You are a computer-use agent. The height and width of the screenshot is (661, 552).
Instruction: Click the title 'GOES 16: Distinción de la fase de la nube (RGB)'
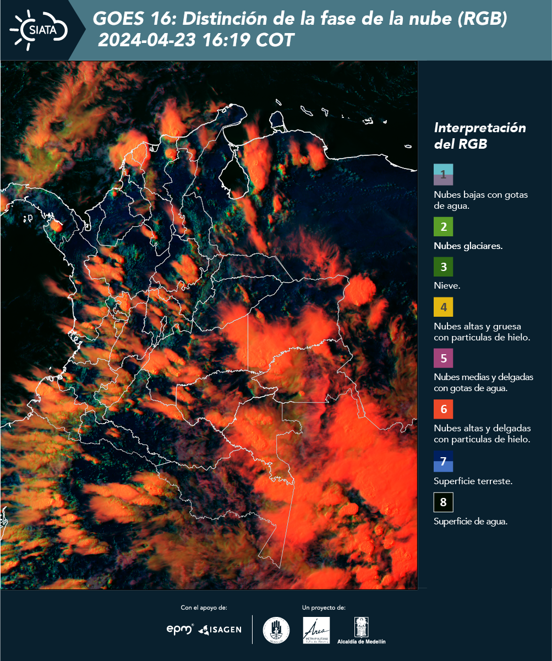(300, 19)
